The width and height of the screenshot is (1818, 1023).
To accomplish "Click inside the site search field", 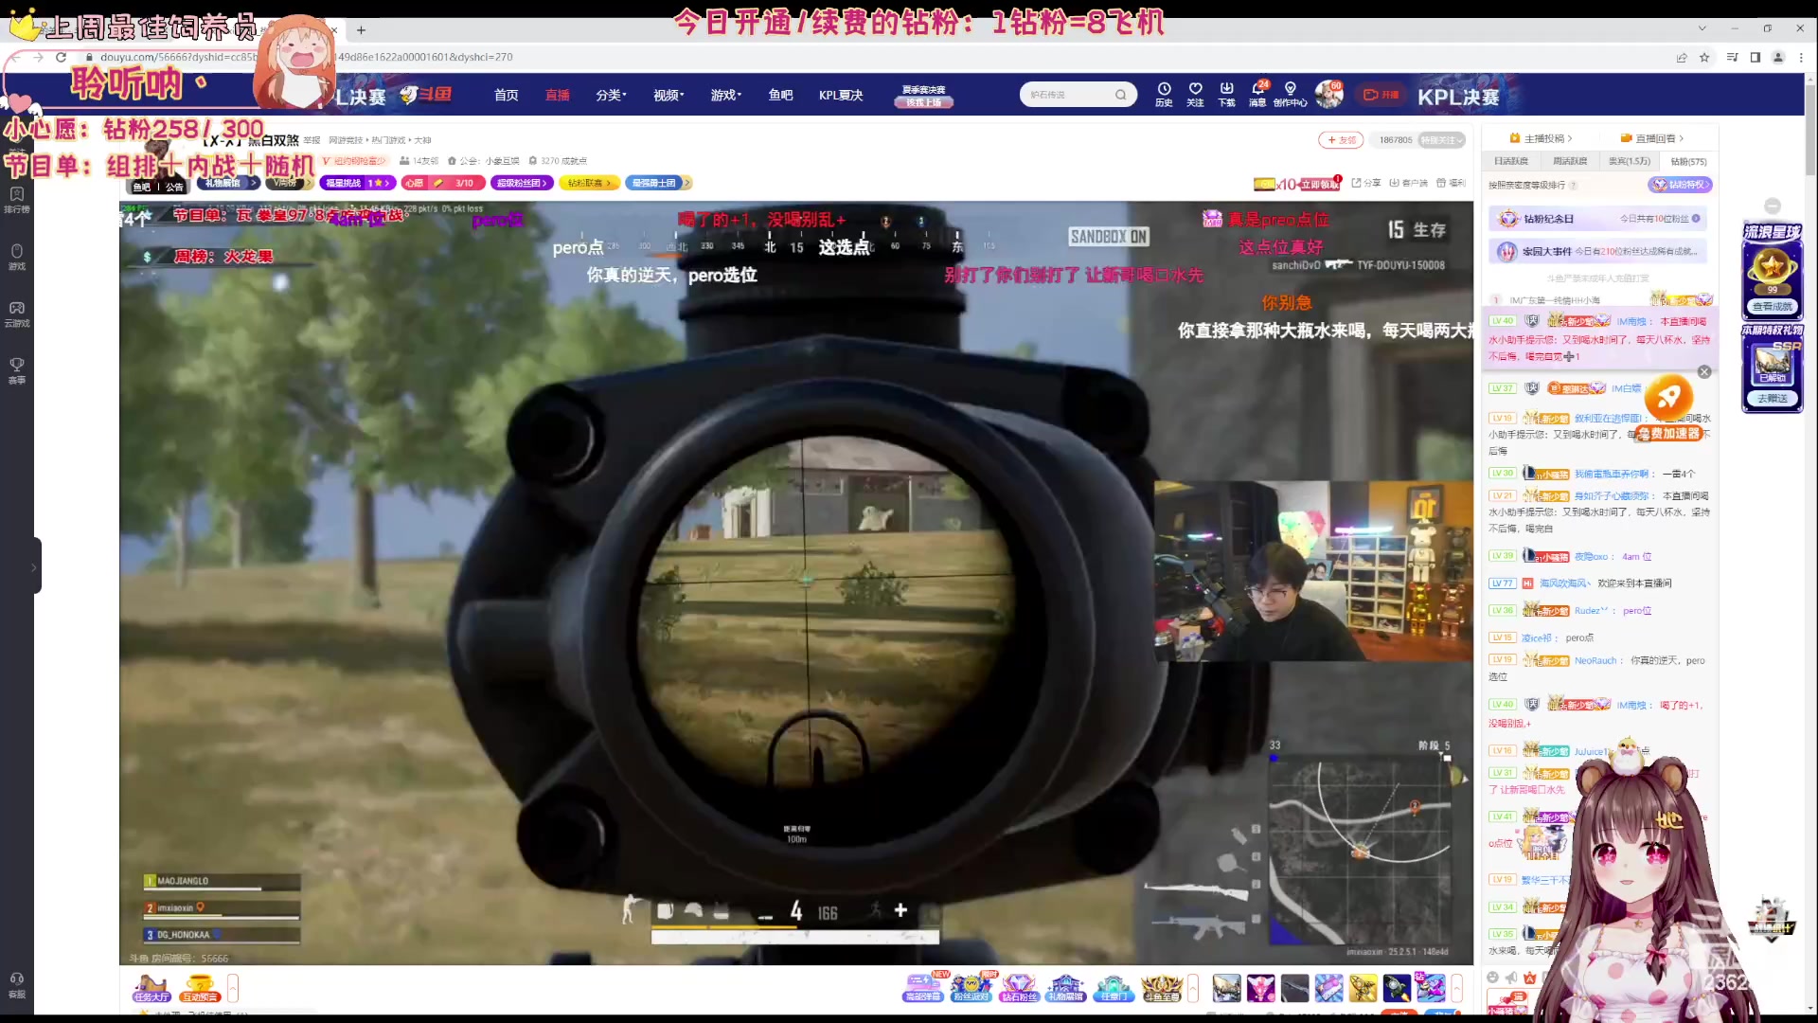I will coord(1068,95).
